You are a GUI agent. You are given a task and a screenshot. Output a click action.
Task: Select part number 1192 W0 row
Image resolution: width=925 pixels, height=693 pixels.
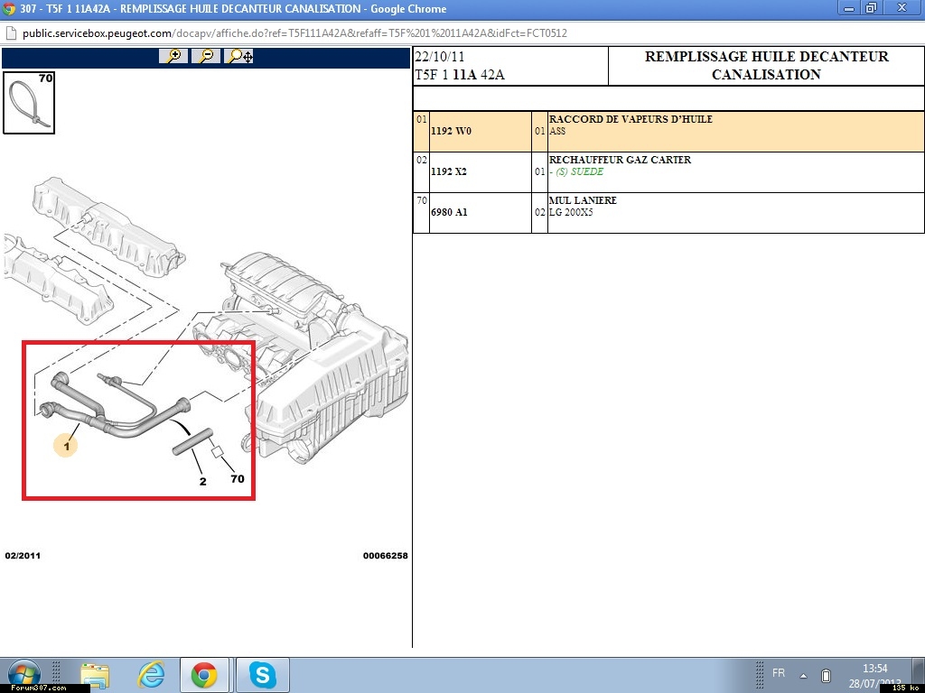click(x=451, y=132)
